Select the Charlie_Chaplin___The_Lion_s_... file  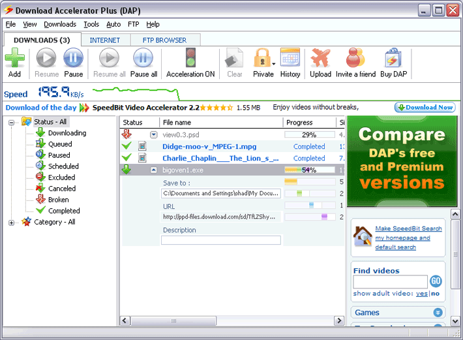220,159
